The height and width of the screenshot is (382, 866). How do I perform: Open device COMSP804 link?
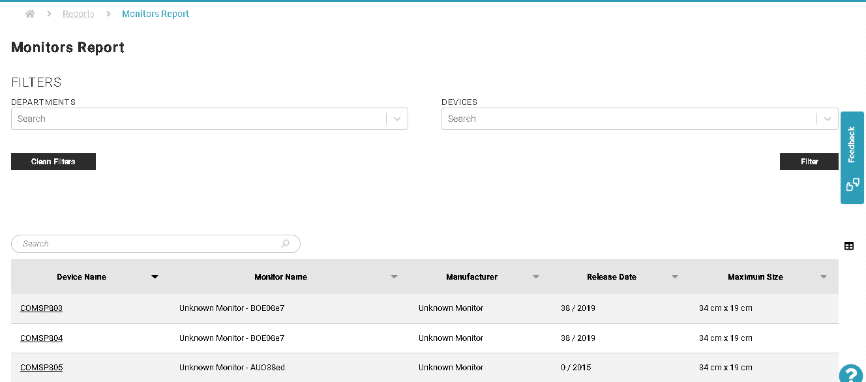(41, 338)
